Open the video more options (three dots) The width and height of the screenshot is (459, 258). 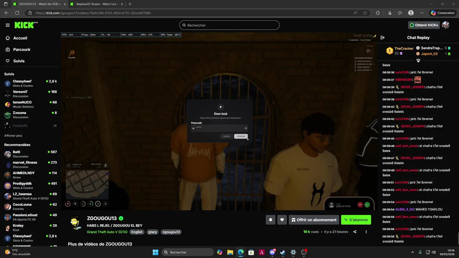click(366, 232)
